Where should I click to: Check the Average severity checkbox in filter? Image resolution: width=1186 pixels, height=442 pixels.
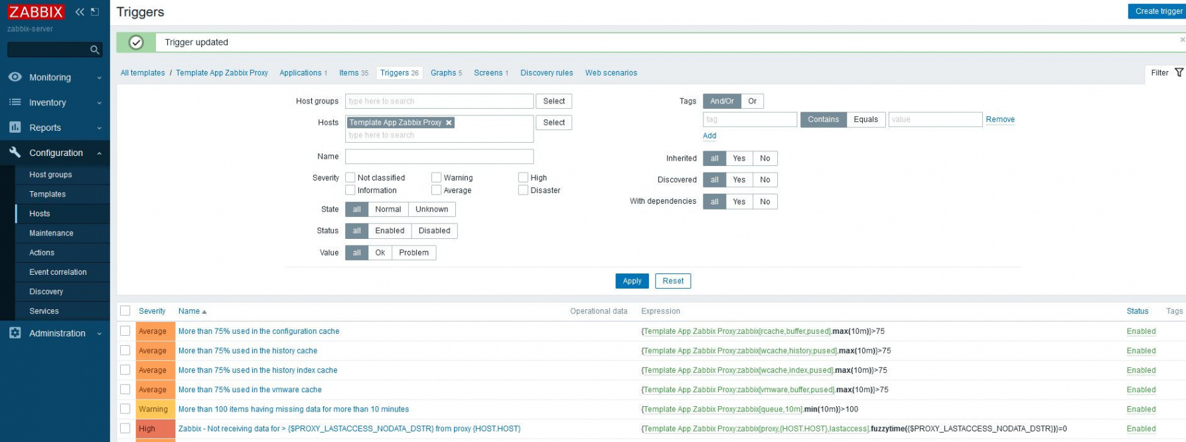click(x=437, y=190)
